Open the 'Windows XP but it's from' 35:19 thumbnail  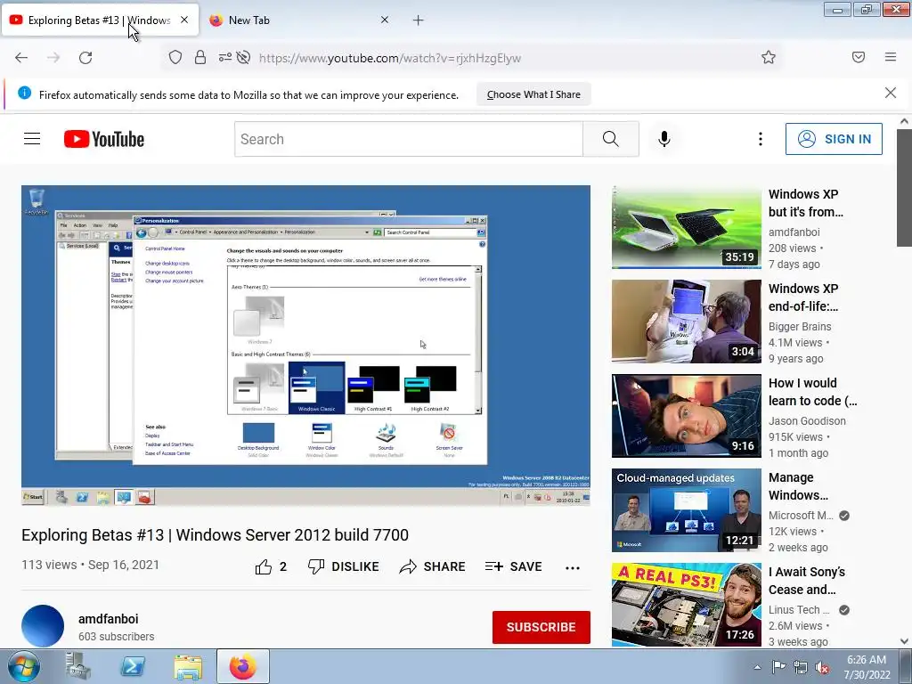687,227
